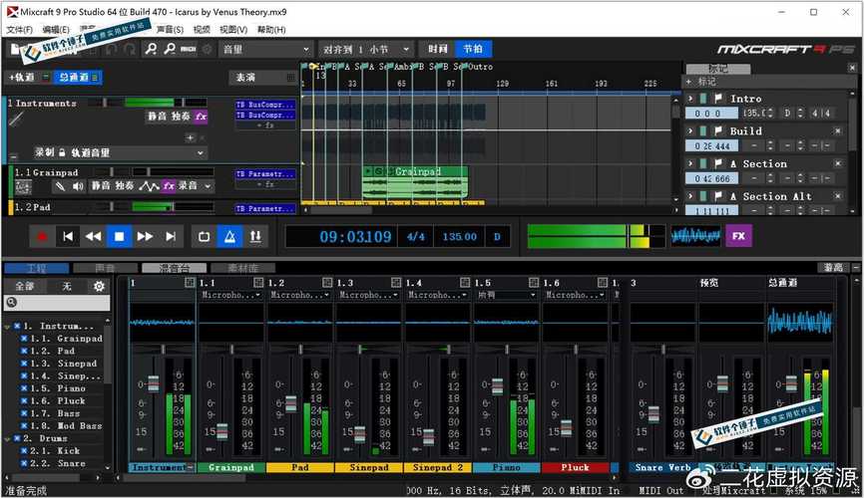Click the automation icon on Grainpad track
This screenshot has width=864, height=498.
click(x=148, y=185)
